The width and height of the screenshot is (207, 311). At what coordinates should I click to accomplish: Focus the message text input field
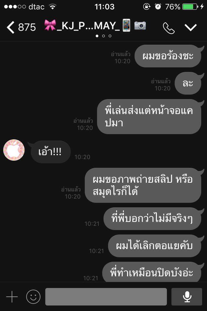[x=106, y=297]
